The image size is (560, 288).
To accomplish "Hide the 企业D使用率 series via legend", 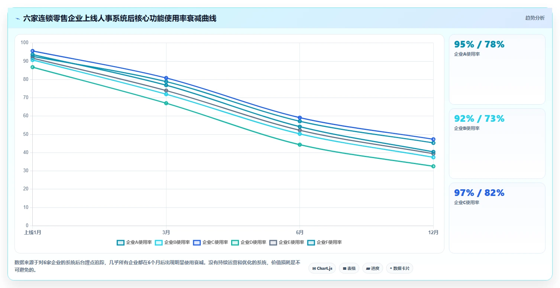I will pyautogui.click(x=249, y=242).
